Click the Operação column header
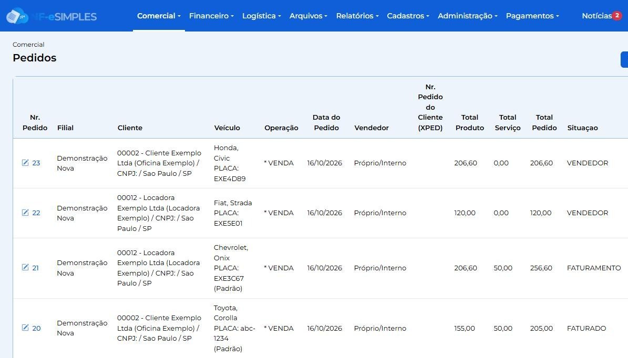Viewport: 628px width, 358px height. click(281, 128)
